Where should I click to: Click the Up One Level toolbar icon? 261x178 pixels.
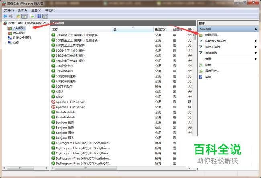pyautogui.click(x=18, y=16)
